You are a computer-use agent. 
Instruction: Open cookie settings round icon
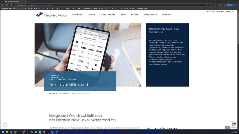coord(5,125)
